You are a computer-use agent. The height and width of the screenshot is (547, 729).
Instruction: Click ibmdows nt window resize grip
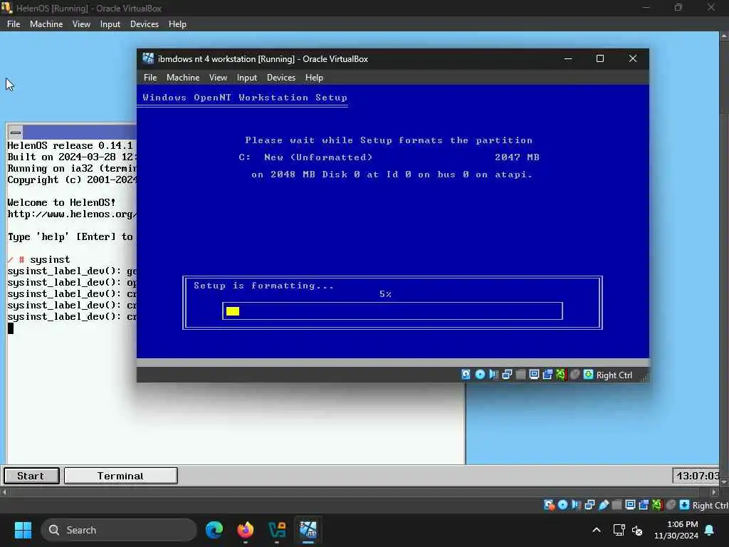point(644,378)
